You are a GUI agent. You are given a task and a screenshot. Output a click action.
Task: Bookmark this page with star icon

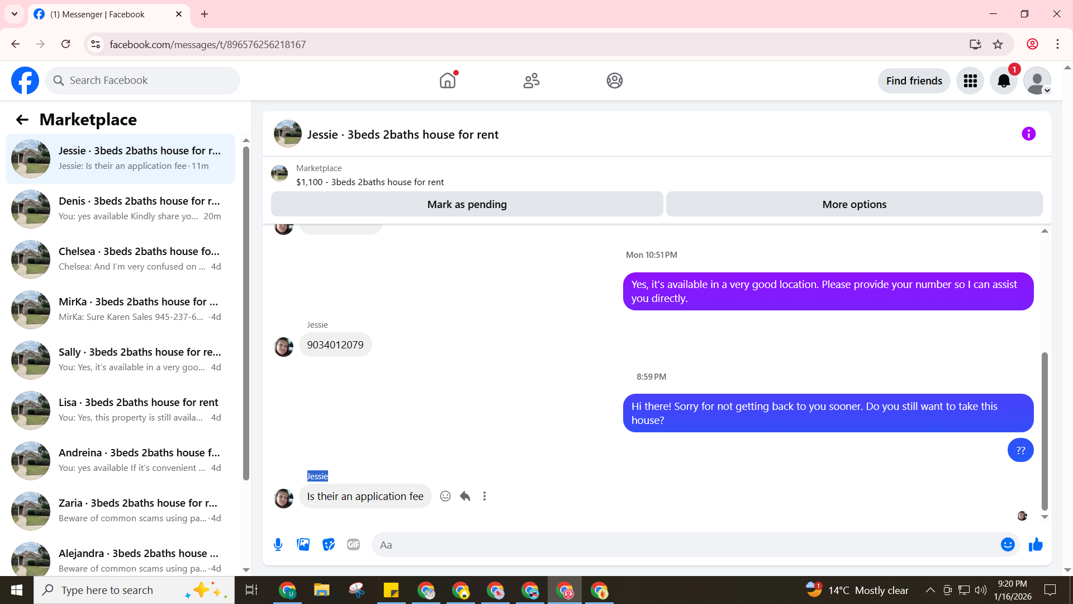998,44
